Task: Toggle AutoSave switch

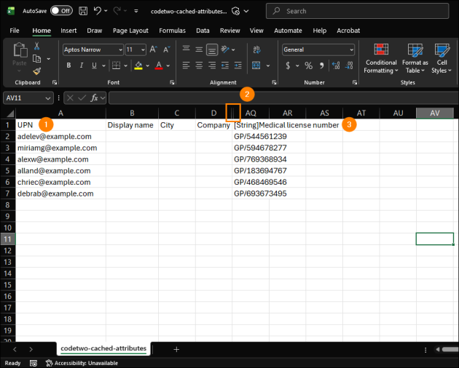Action: coord(61,11)
